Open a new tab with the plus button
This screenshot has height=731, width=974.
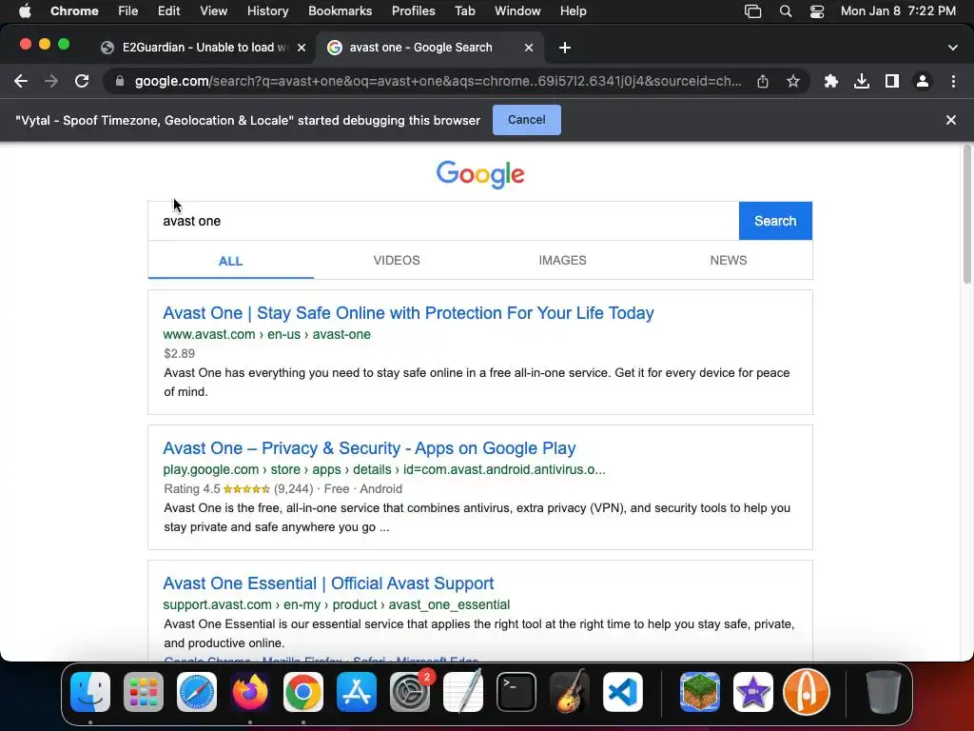click(565, 48)
